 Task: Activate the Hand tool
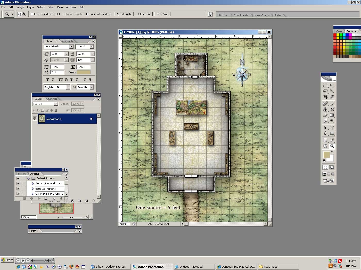(x=325, y=146)
